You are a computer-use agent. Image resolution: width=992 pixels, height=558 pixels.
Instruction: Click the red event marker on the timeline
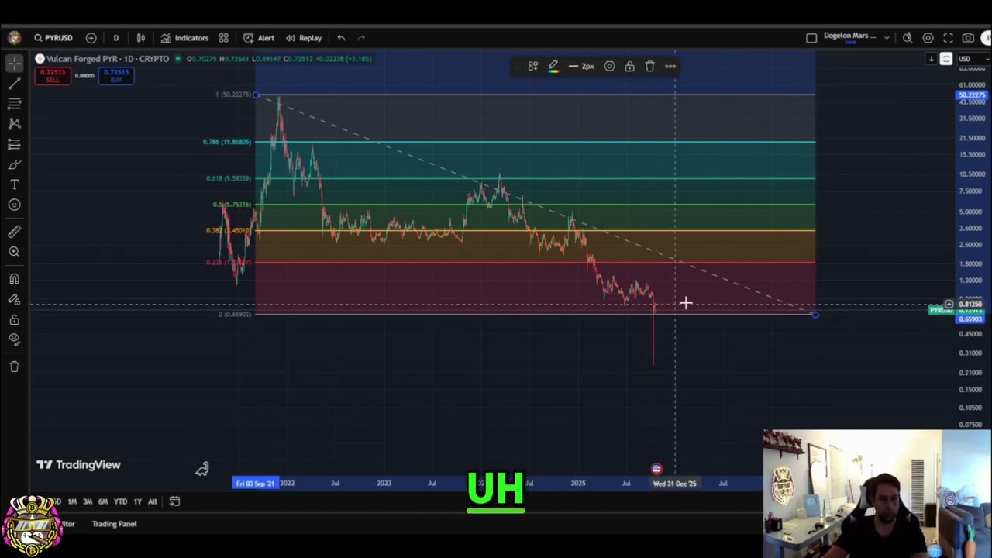tap(656, 469)
